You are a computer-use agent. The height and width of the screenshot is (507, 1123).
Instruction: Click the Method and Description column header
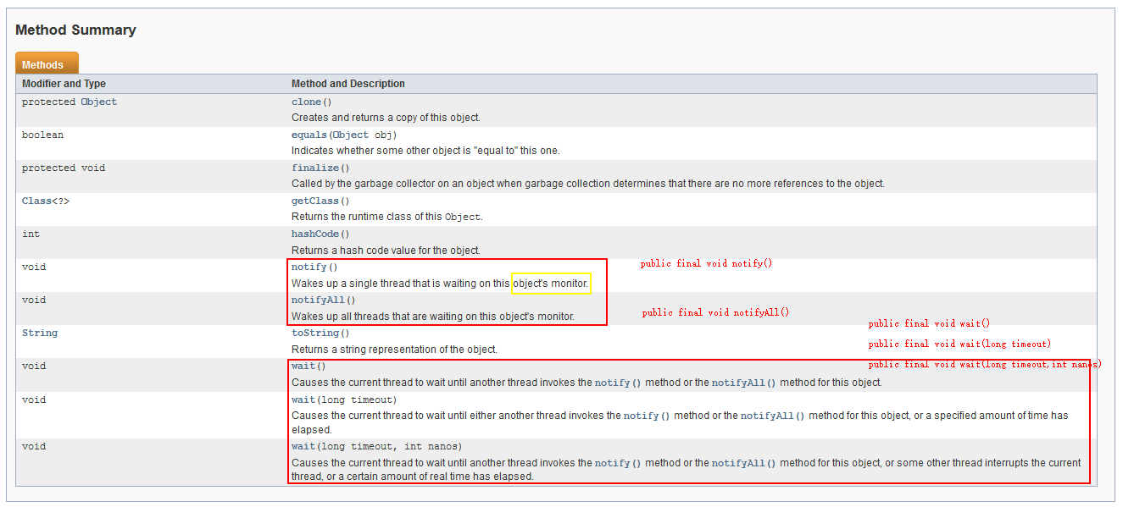pyautogui.click(x=348, y=84)
